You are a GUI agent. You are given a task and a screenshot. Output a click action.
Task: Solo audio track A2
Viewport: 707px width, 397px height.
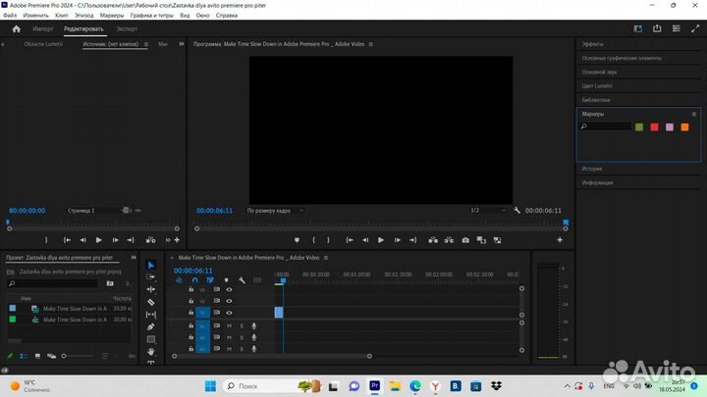tap(242, 337)
